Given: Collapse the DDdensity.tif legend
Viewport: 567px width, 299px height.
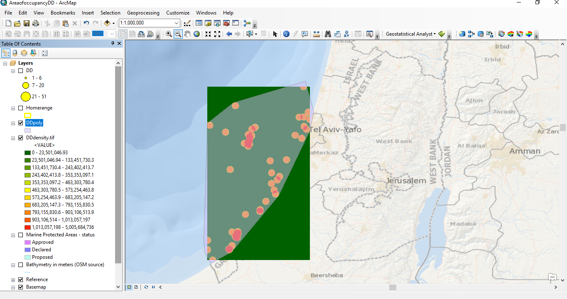Looking at the screenshot, I should click(13, 138).
